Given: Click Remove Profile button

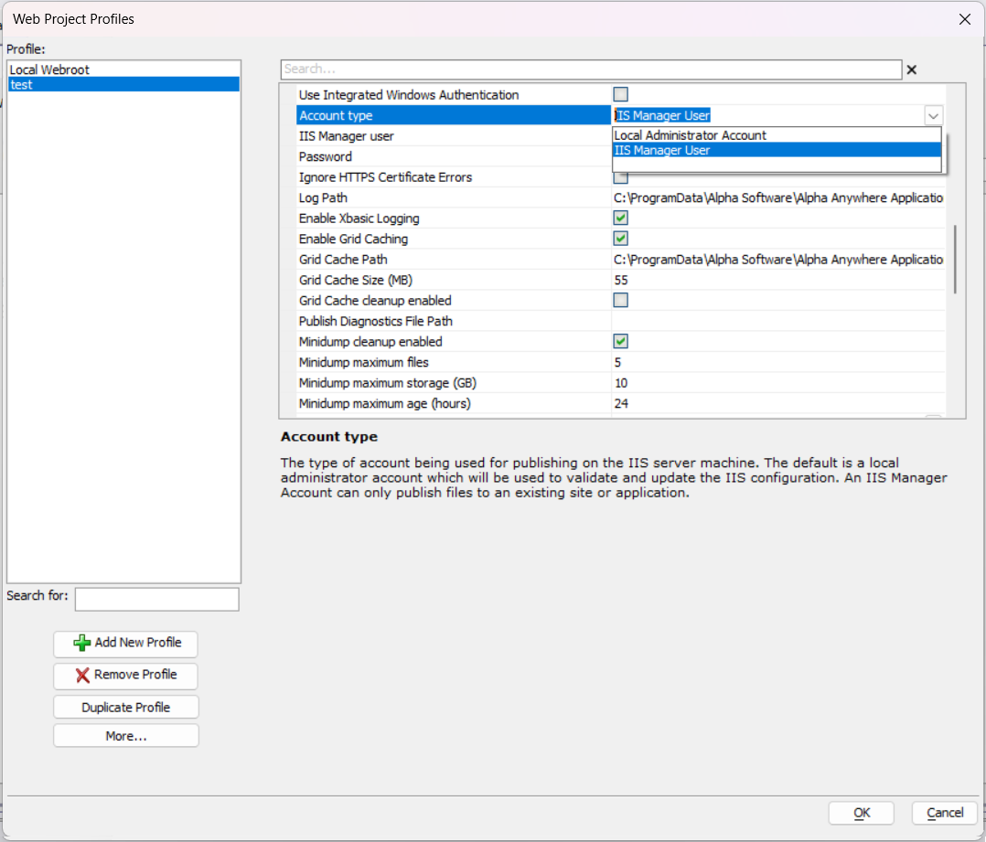Looking at the screenshot, I should (x=126, y=675).
